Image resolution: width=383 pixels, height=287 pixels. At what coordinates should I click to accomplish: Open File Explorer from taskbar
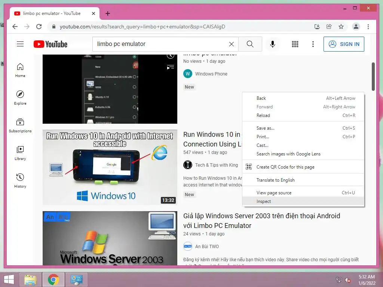[x=30, y=280]
